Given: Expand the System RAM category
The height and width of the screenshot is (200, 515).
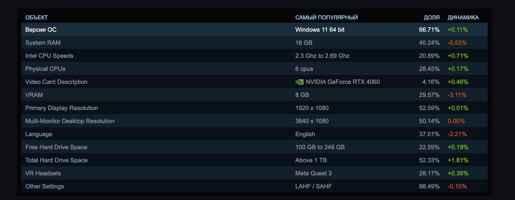Looking at the screenshot, I should coord(43,43).
